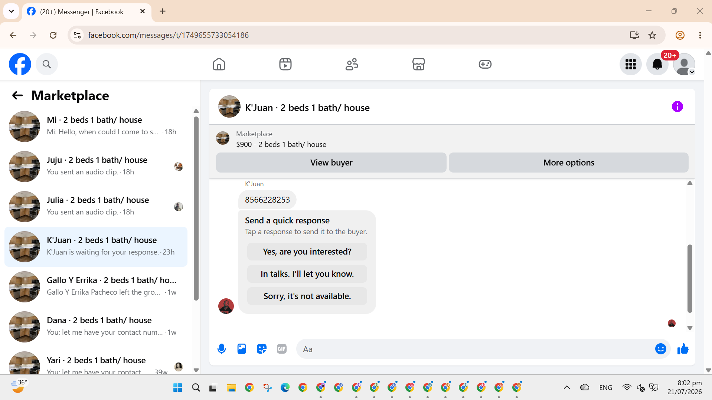This screenshot has width=712, height=400.
Task: Open the Windows Start menu
Action: (x=178, y=388)
